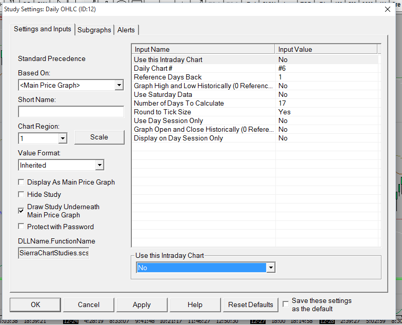Apply the study settings

point(142,304)
